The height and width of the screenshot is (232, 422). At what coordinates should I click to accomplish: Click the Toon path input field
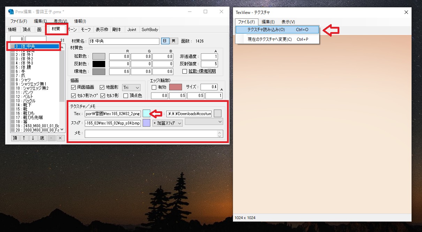coord(189,113)
